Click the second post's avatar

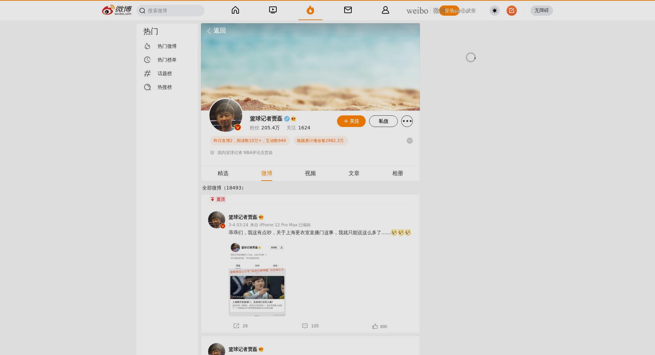(x=217, y=349)
